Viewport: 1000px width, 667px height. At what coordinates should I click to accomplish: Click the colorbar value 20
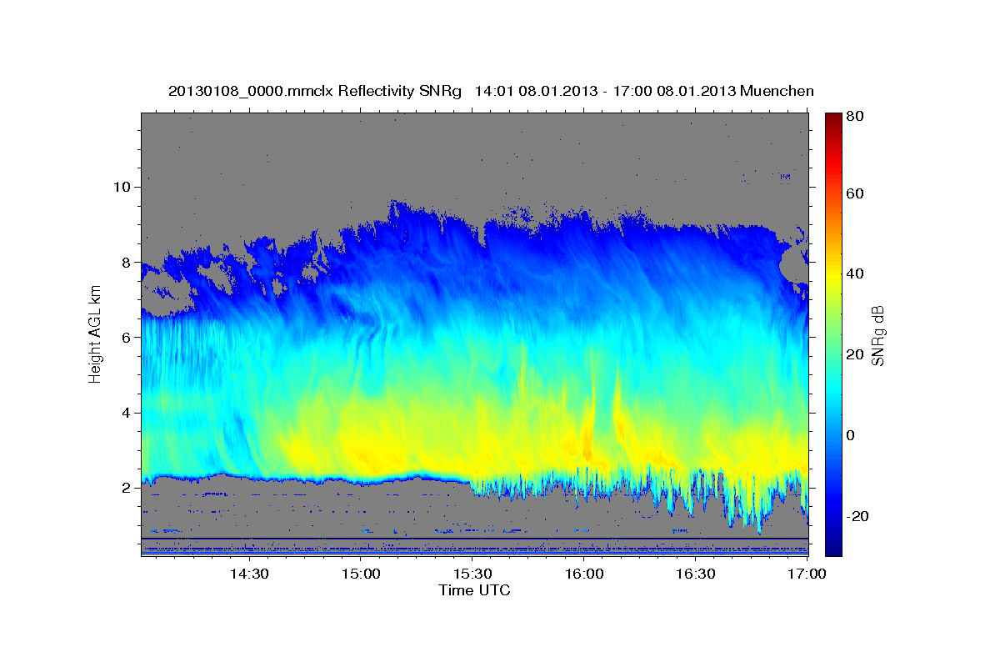point(853,355)
